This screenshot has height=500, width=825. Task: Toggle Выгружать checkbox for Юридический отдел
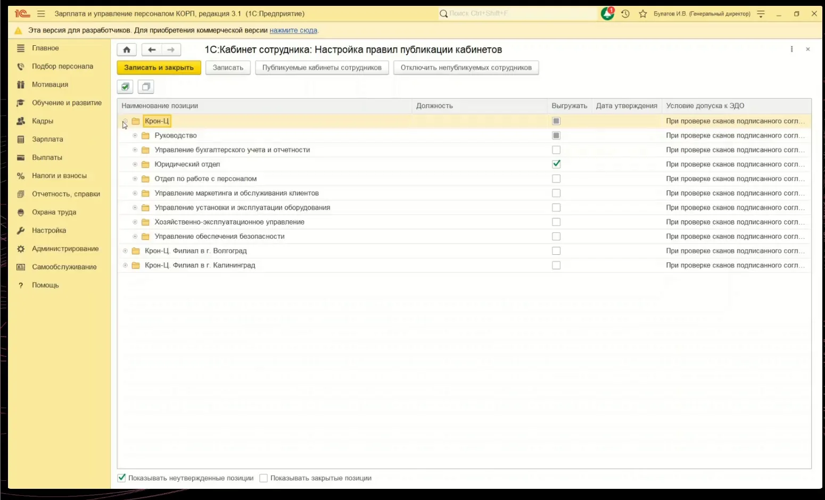[x=556, y=164]
